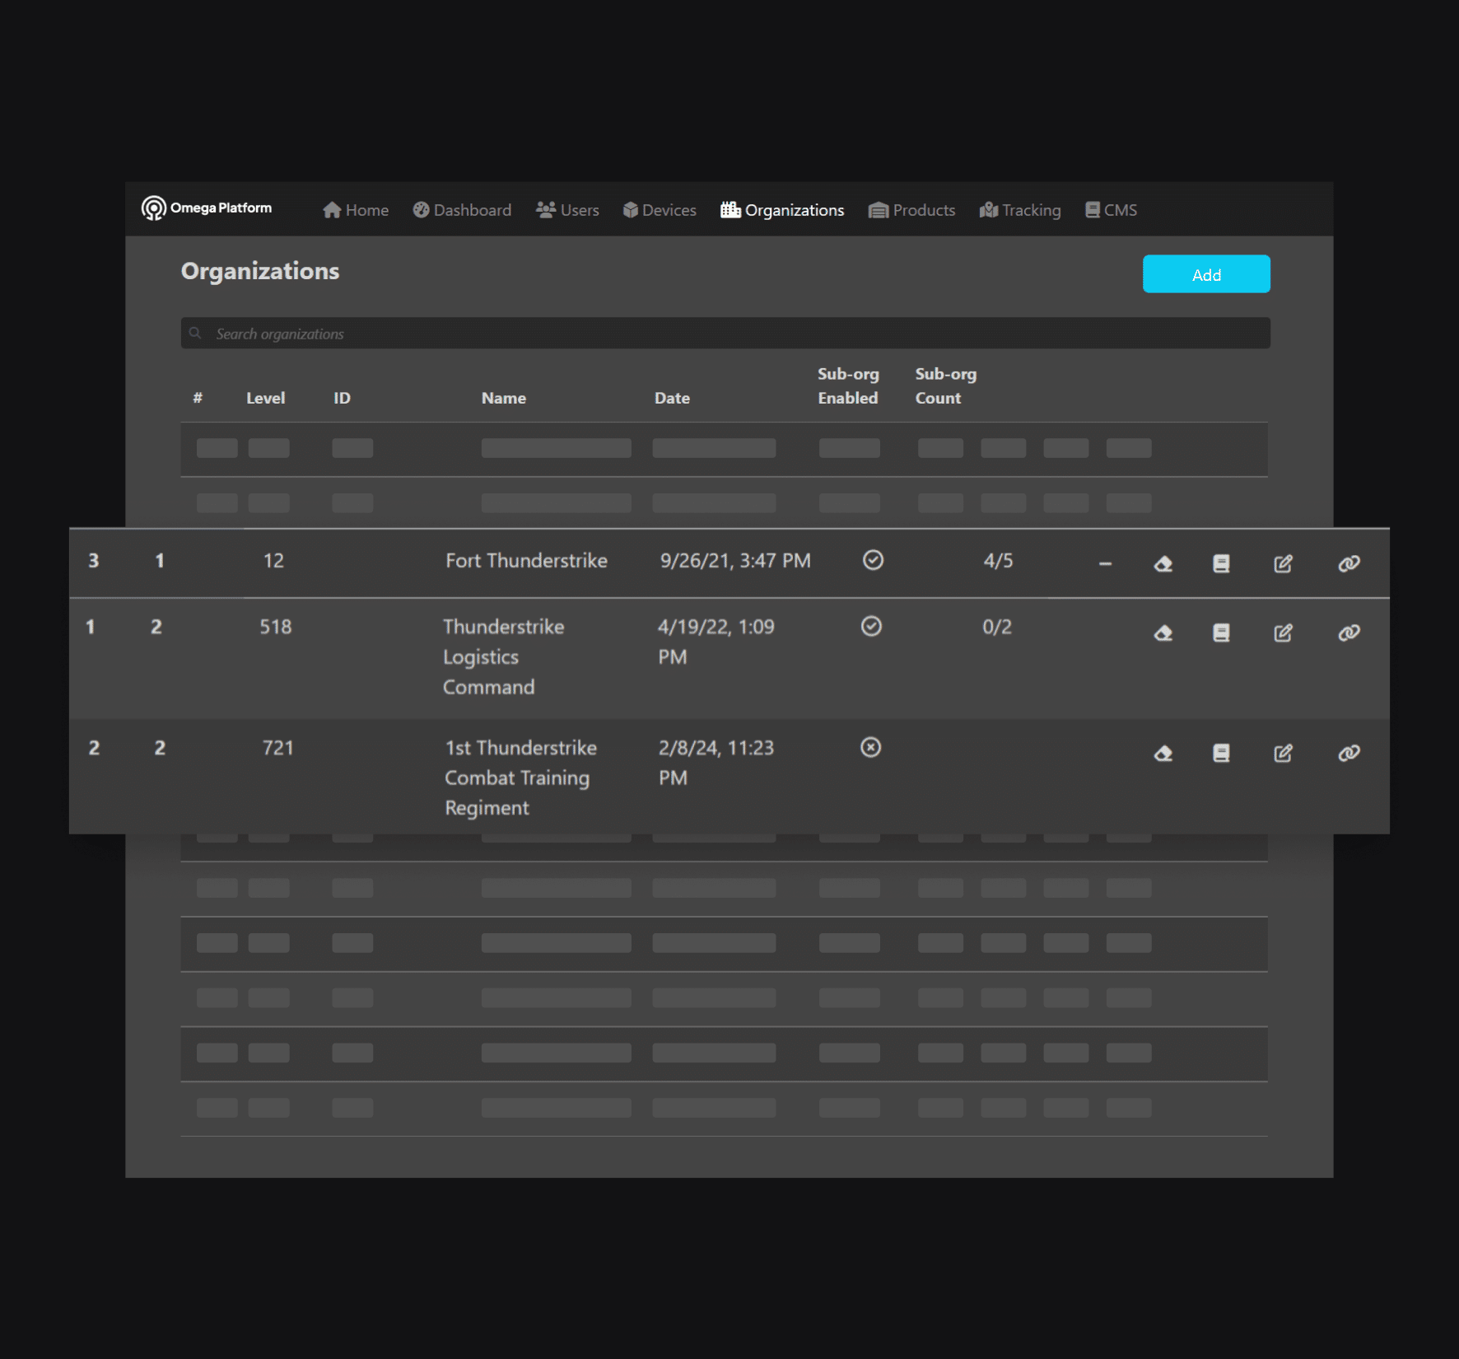Edit Thunderstrike Logistics Command entry
The height and width of the screenshot is (1359, 1459).
[1283, 633]
